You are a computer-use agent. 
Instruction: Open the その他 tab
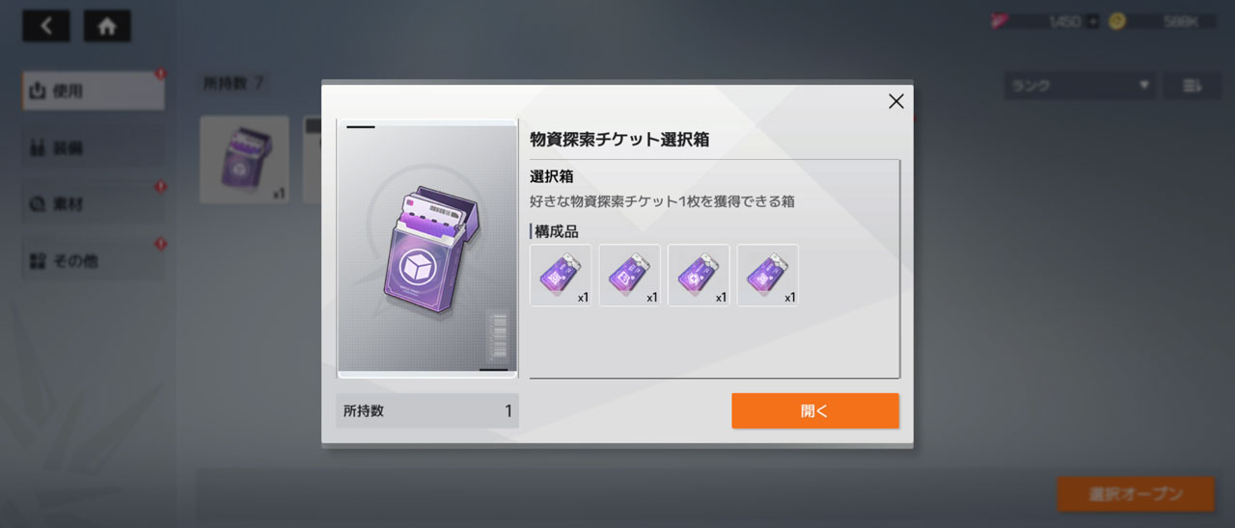[93, 260]
